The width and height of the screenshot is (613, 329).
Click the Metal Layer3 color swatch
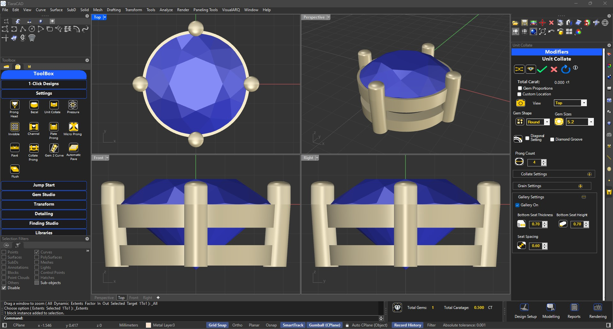point(148,325)
